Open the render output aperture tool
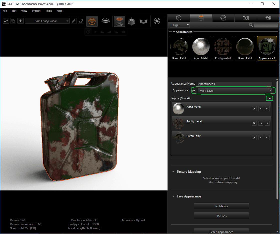The image size is (280, 234). 157,21
